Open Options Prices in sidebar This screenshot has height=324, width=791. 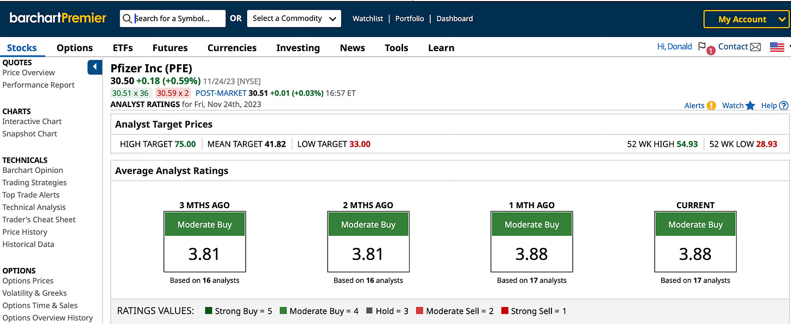pos(28,281)
